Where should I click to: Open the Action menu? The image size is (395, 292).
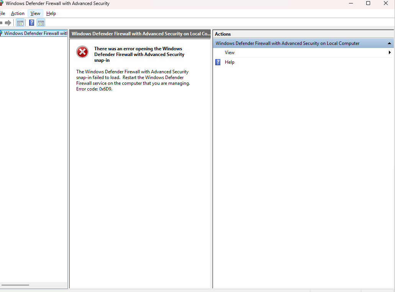tap(18, 13)
